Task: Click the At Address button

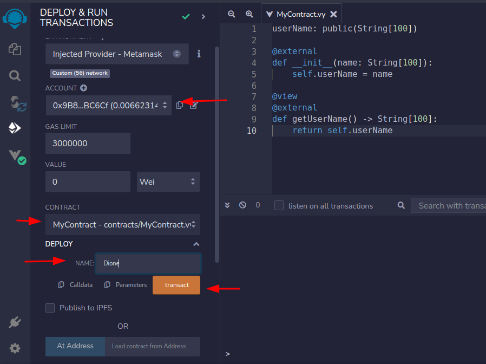Action: [x=75, y=346]
